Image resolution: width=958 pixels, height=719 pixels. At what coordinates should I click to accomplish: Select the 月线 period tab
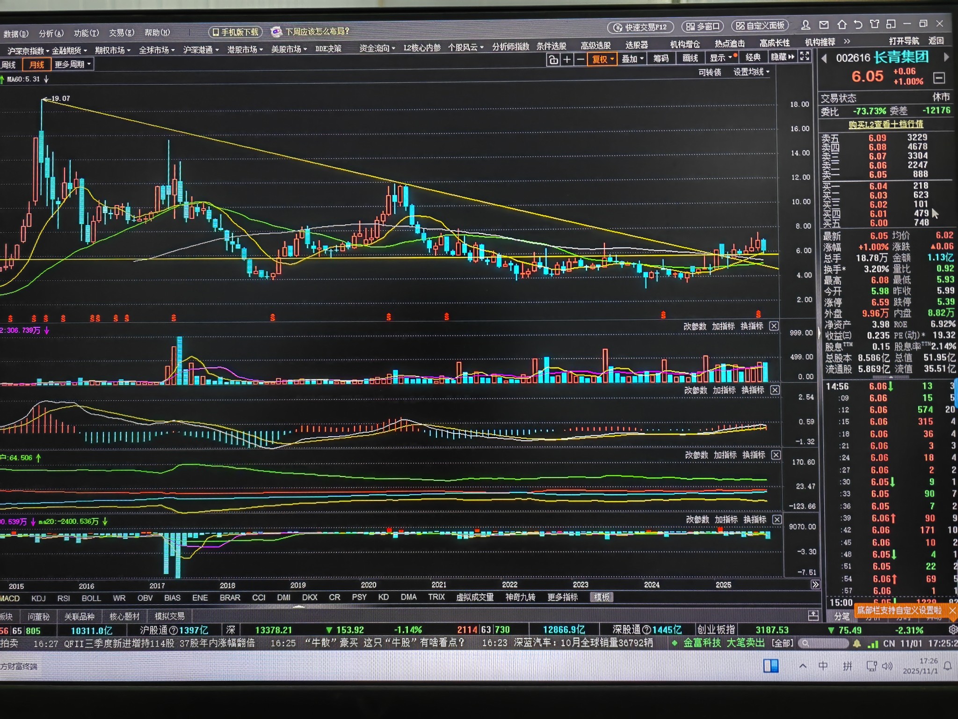36,65
